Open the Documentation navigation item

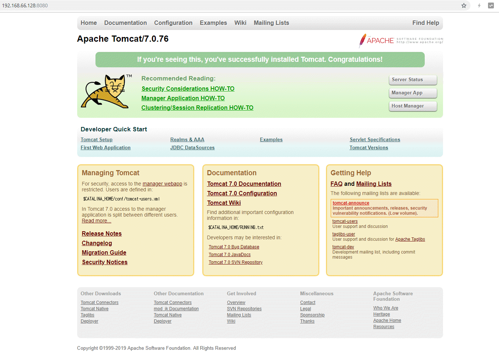click(125, 23)
